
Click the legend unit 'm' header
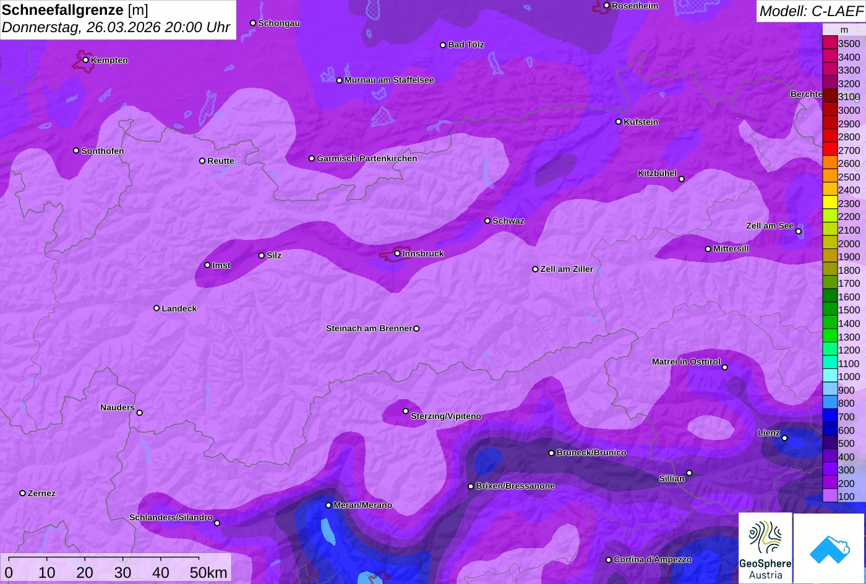pos(844,30)
